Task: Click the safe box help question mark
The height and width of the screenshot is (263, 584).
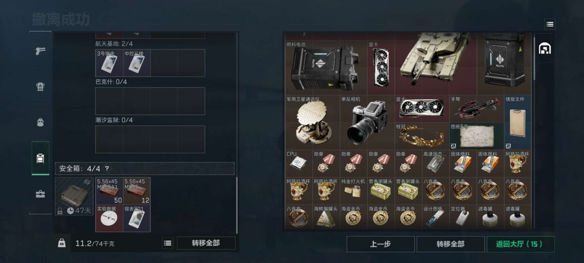Action: [x=107, y=169]
